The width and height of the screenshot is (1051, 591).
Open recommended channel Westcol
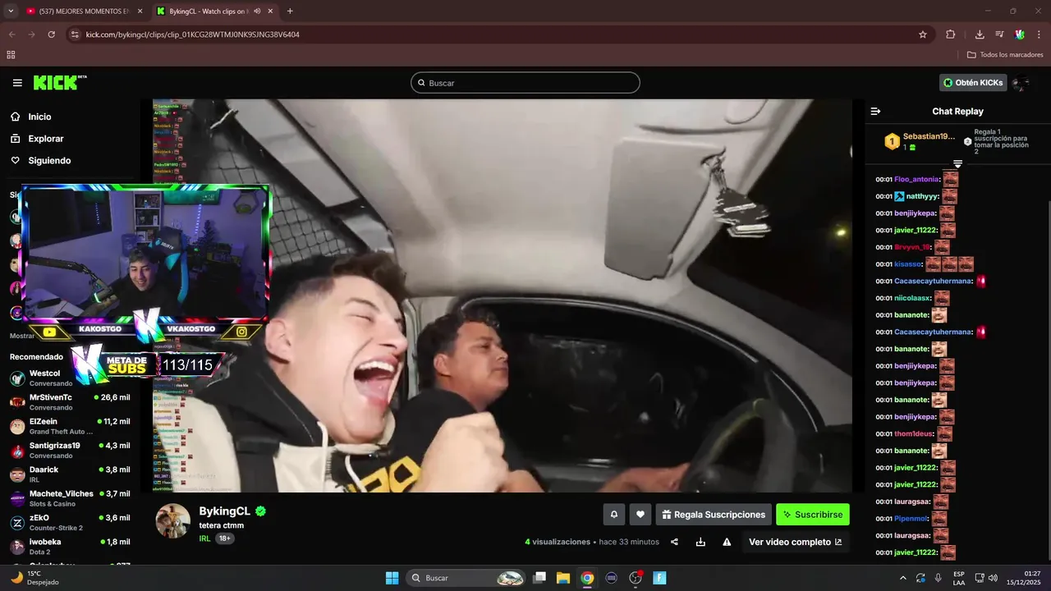(69, 378)
